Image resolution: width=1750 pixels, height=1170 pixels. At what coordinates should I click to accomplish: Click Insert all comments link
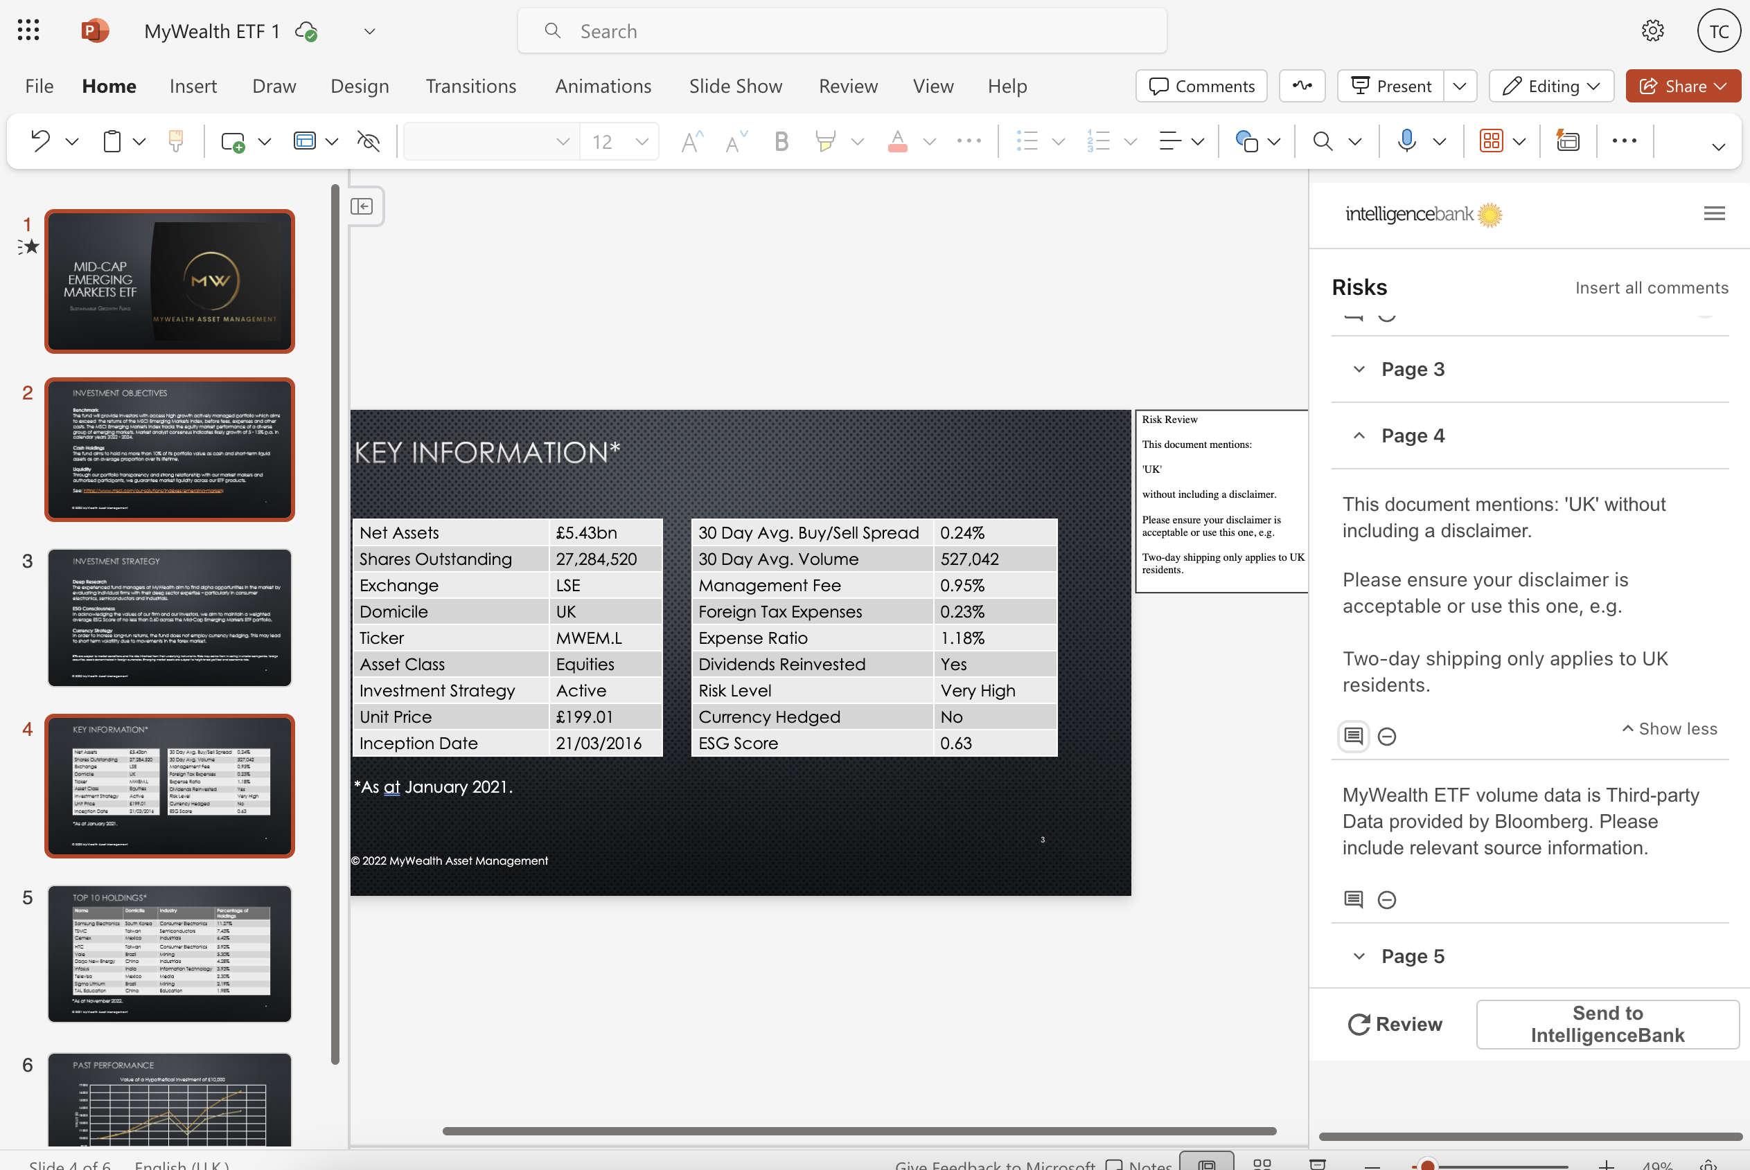1651,287
